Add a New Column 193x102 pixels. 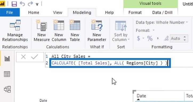point(59,31)
